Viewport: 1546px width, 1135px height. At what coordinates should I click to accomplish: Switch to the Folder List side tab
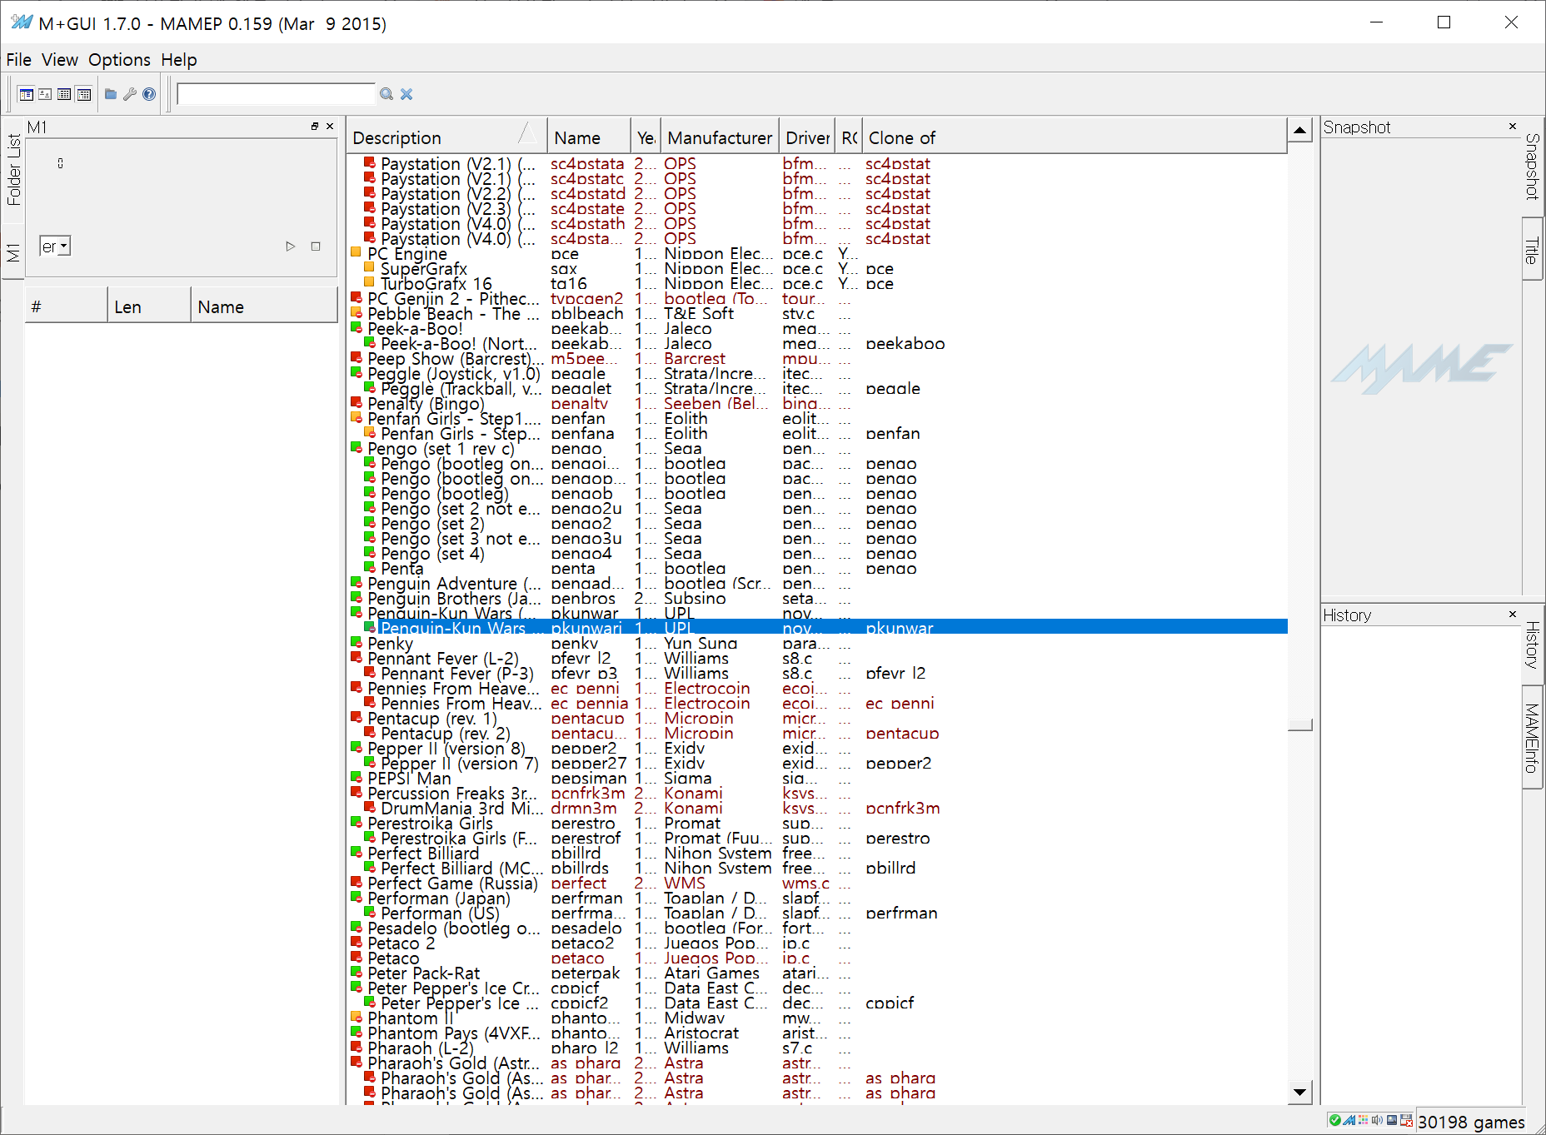(x=13, y=171)
